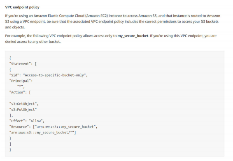Click the arn:aws:s3:::my_secure_bucket/* line

(x=43, y=133)
